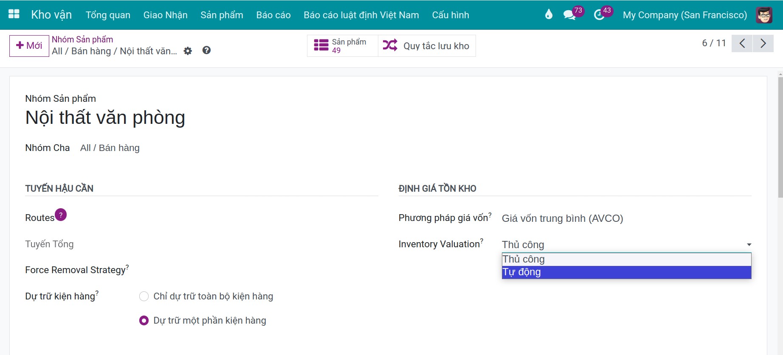Click the Routes help tooltip badge
This screenshot has height=355, width=783.
click(x=61, y=215)
